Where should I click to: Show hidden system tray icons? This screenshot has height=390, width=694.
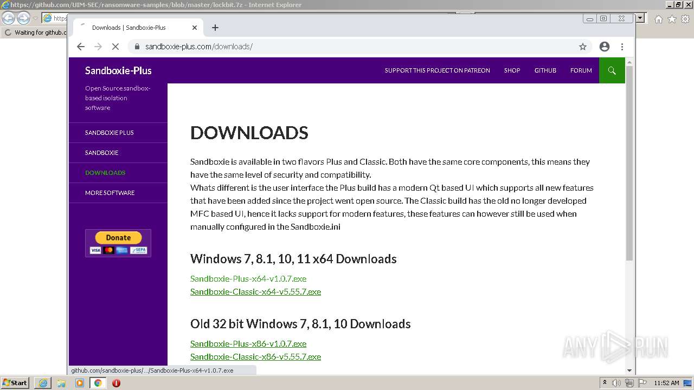[605, 383]
